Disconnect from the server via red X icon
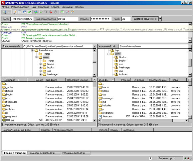This screenshot has width=193, height=161. click(51, 12)
